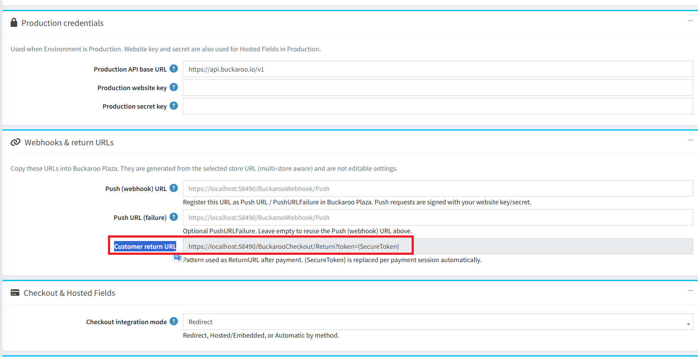This screenshot has width=698, height=357.
Task: Open help tooltip for Push (webhook) URL
Action: point(174,188)
